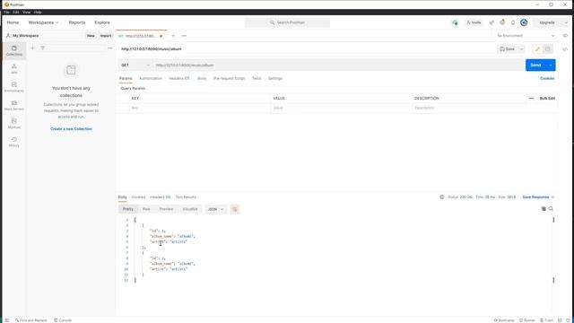Open the code snippet panel icon

click(x=565, y=49)
